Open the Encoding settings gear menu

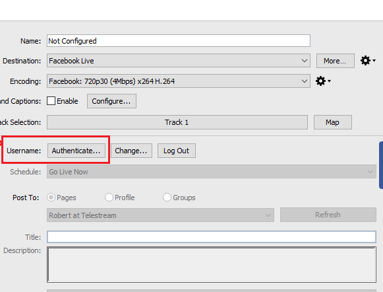323,81
